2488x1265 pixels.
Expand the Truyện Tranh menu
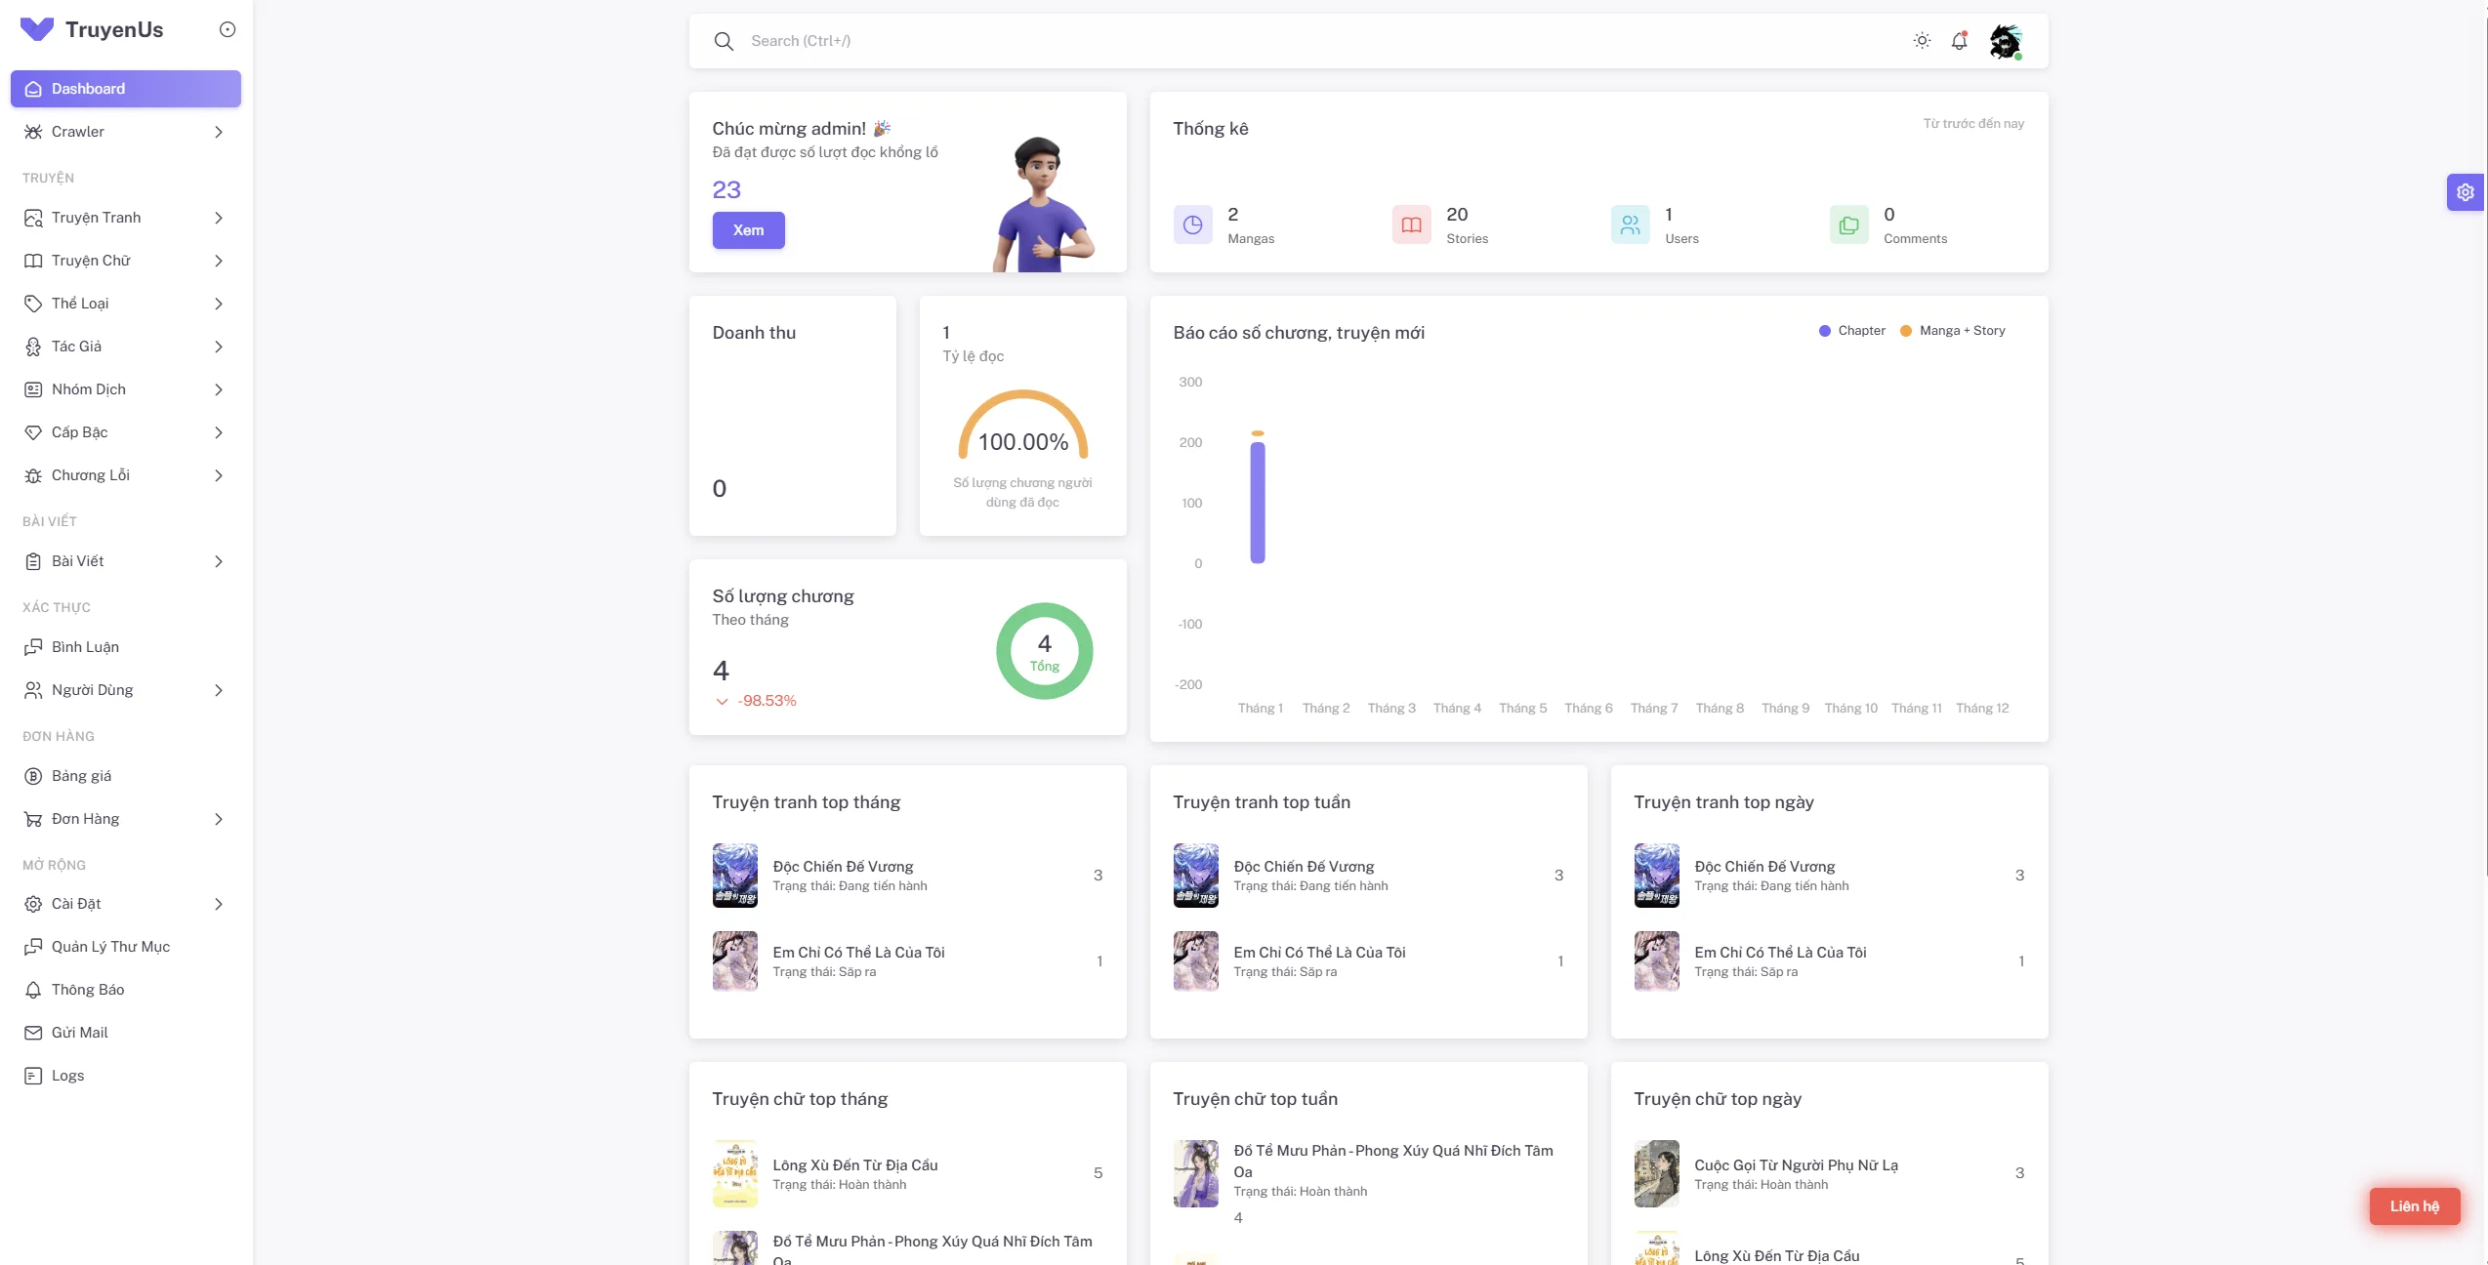pos(125,217)
